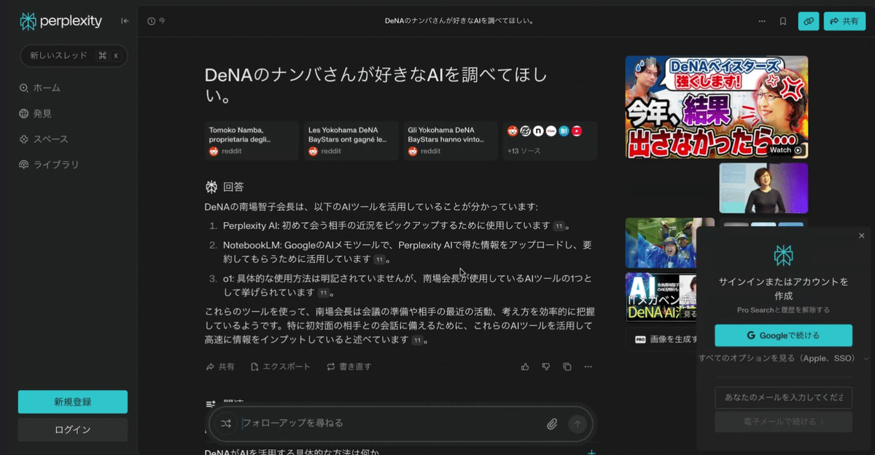
Task: Click the submit arrow in follow-up box
Action: coord(577,424)
